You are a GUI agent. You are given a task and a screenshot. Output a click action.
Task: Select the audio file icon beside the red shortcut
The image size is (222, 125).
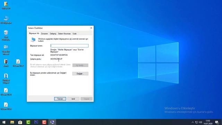pyautogui.click(x=18, y=63)
